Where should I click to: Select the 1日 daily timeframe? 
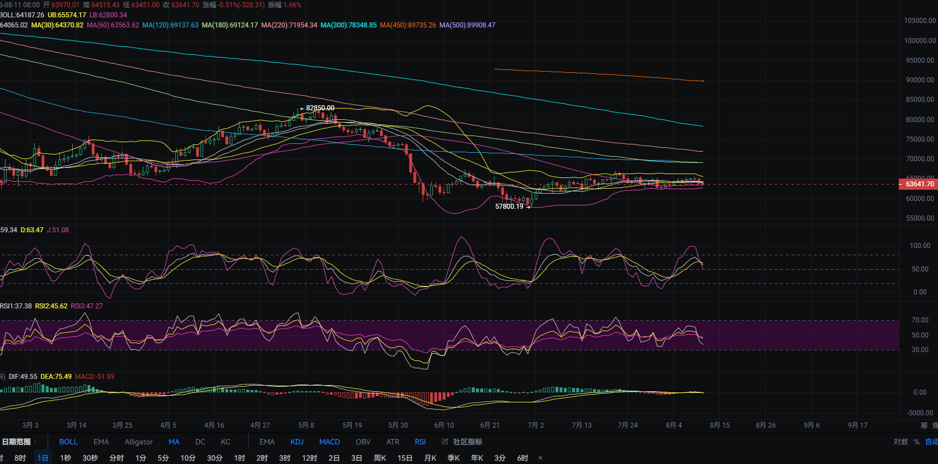(x=43, y=458)
